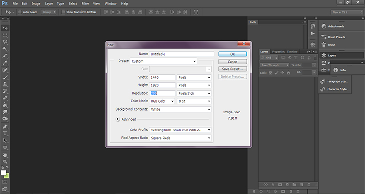This screenshot has width=365, height=194.
Task: Click OK in the New dialog
Action: [232, 54]
